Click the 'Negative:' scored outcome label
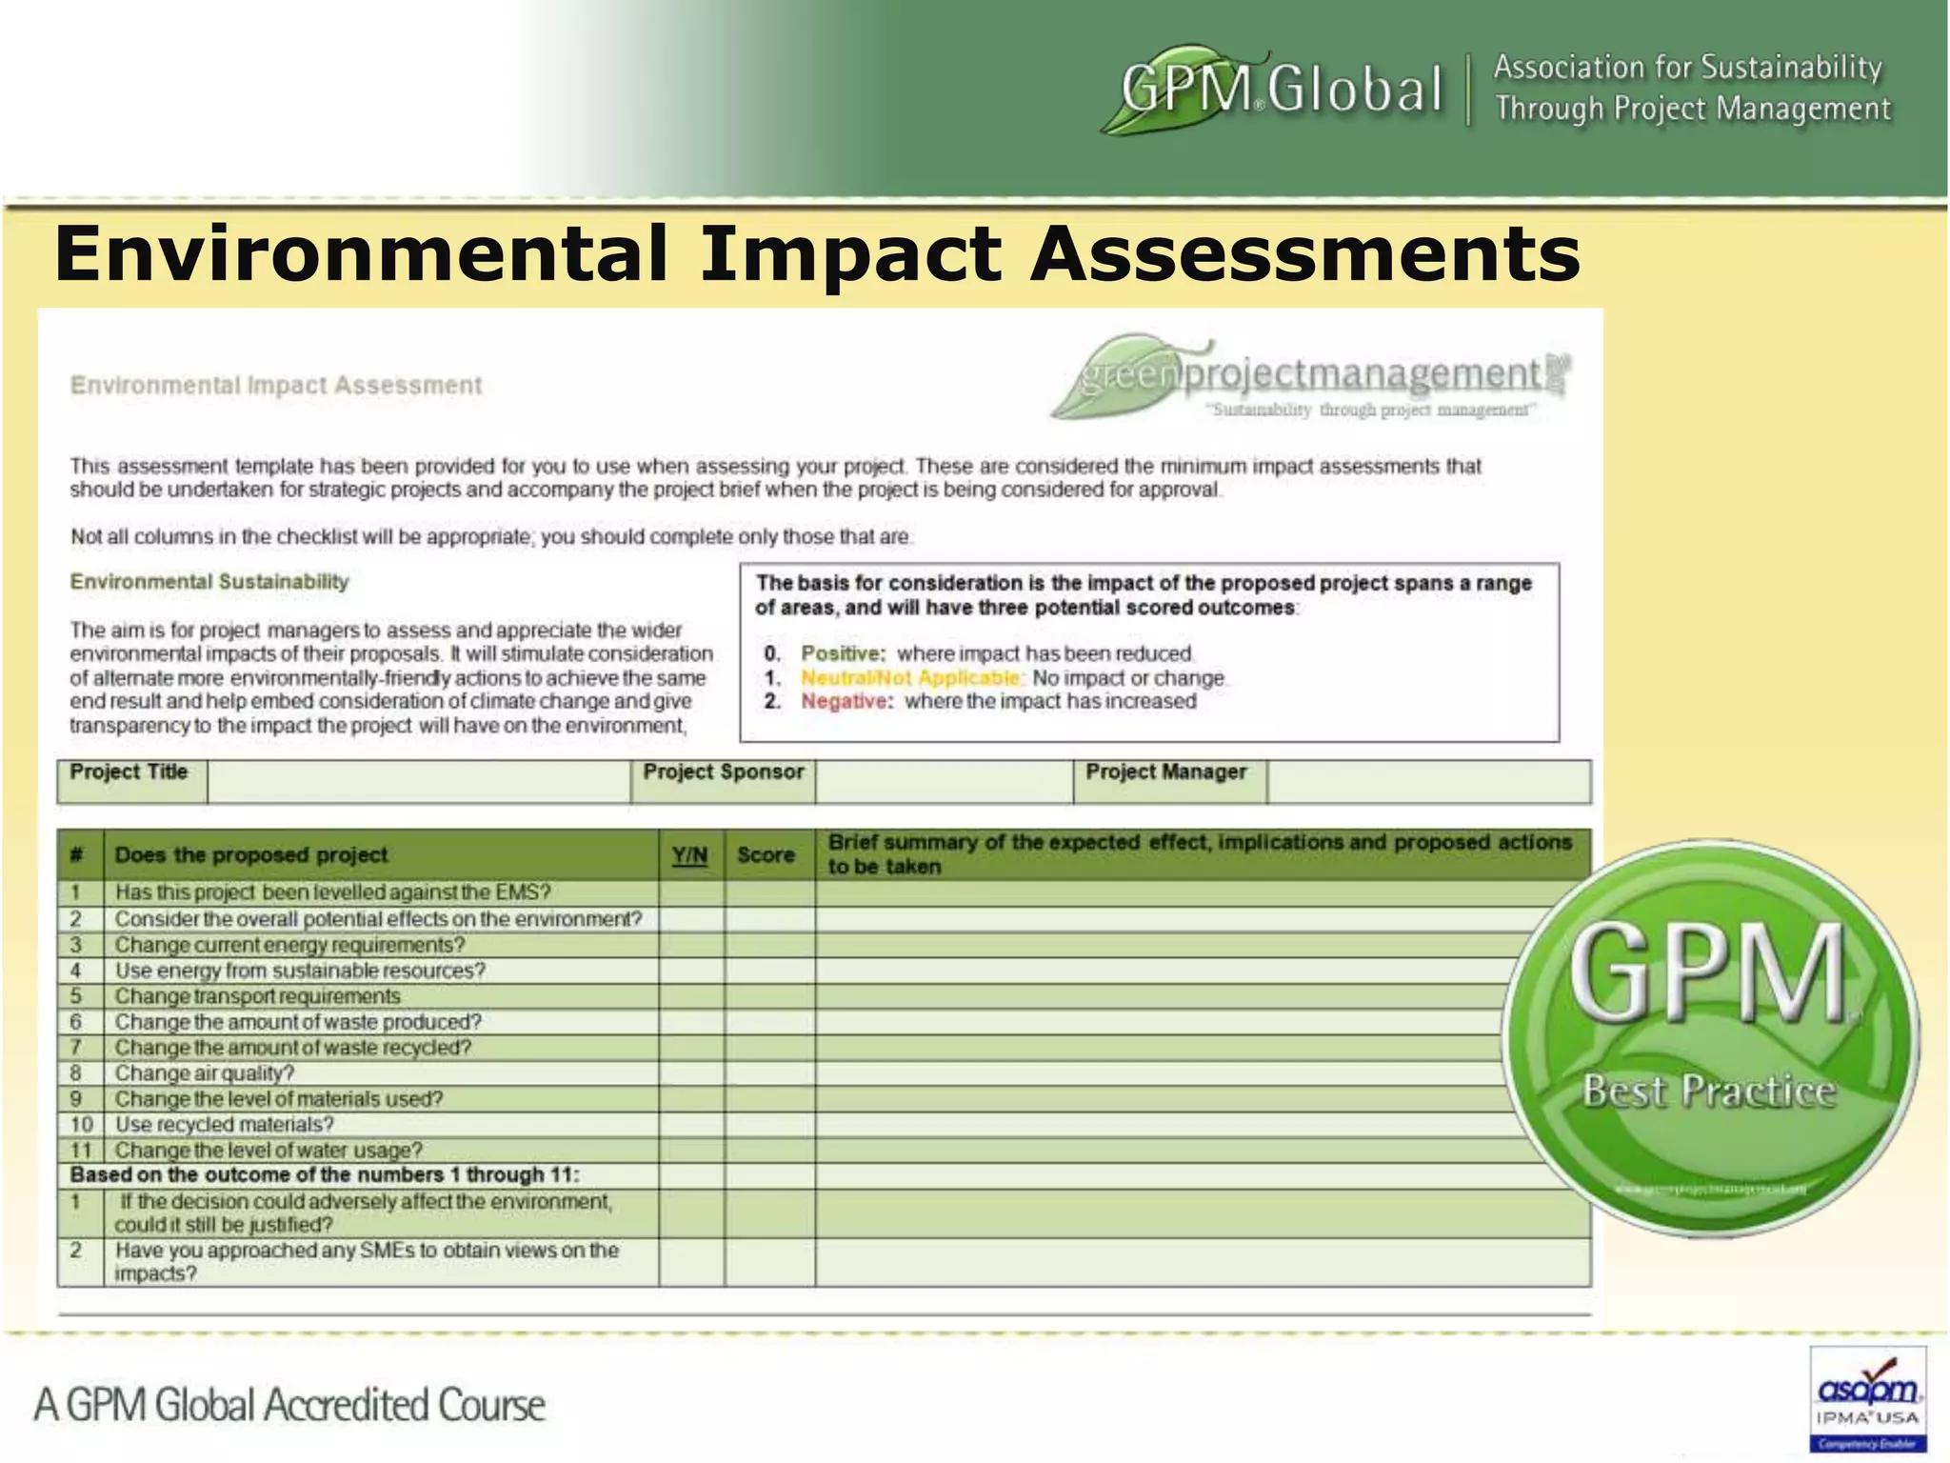The image size is (1950, 1463). 846,702
